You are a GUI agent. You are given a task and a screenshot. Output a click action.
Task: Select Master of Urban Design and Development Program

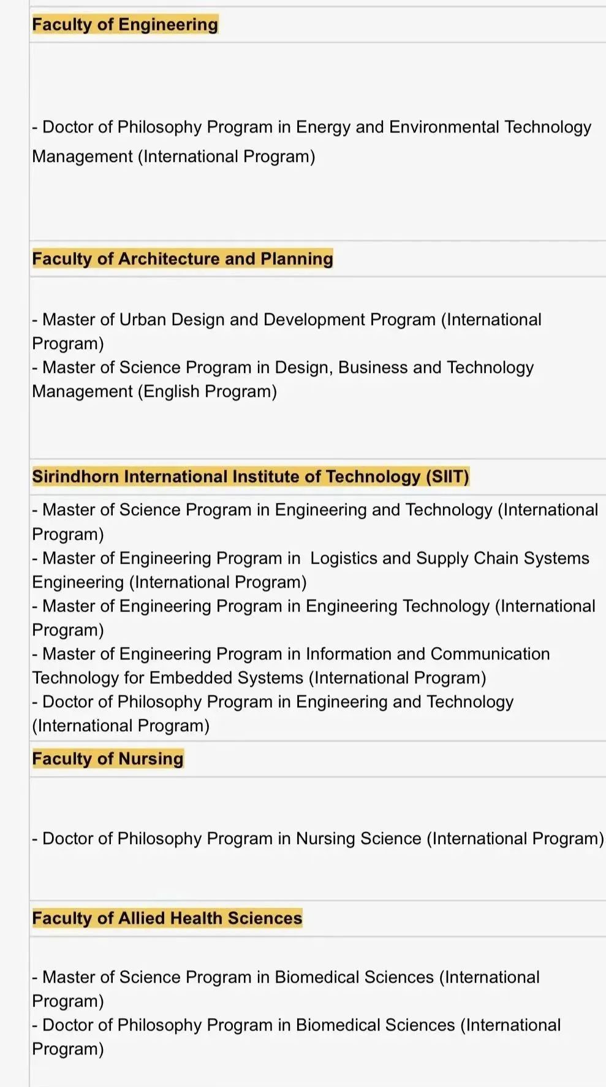point(287,331)
